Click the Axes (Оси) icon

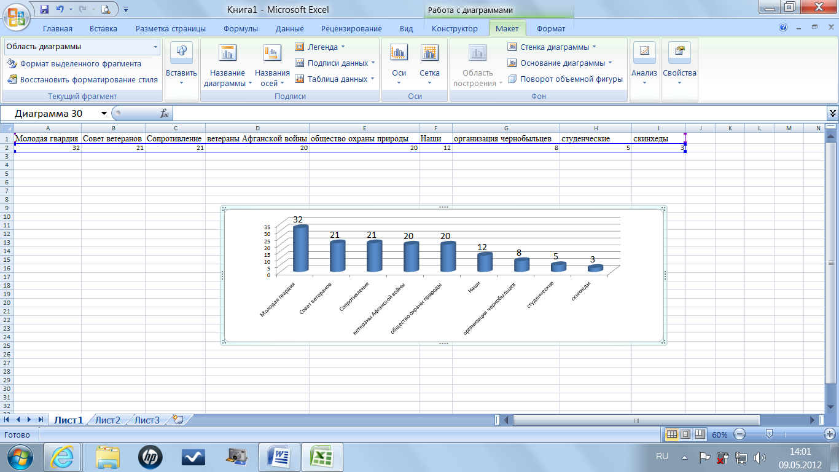pyautogui.click(x=399, y=53)
